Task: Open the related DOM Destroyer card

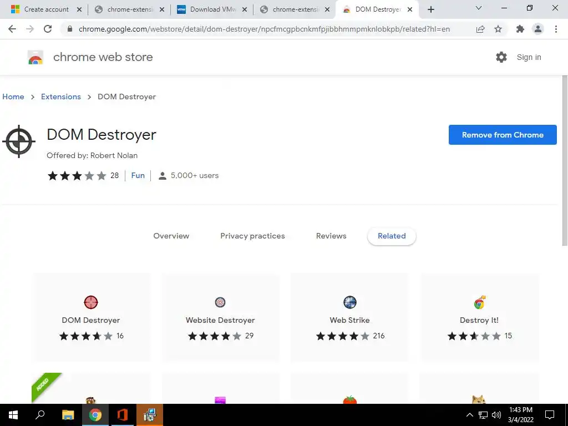Action: pyautogui.click(x=91, y=317)
